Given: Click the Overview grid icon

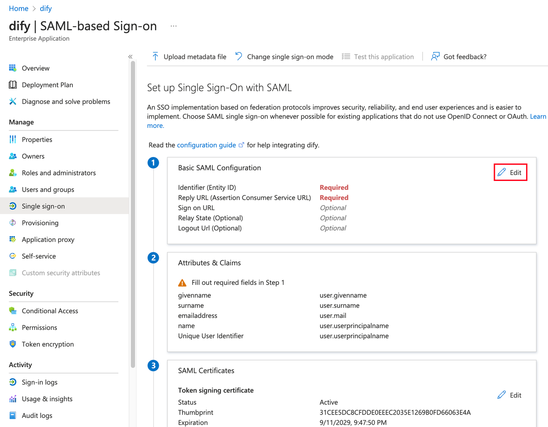Looking at the screenshot, I should pos(13,68).
